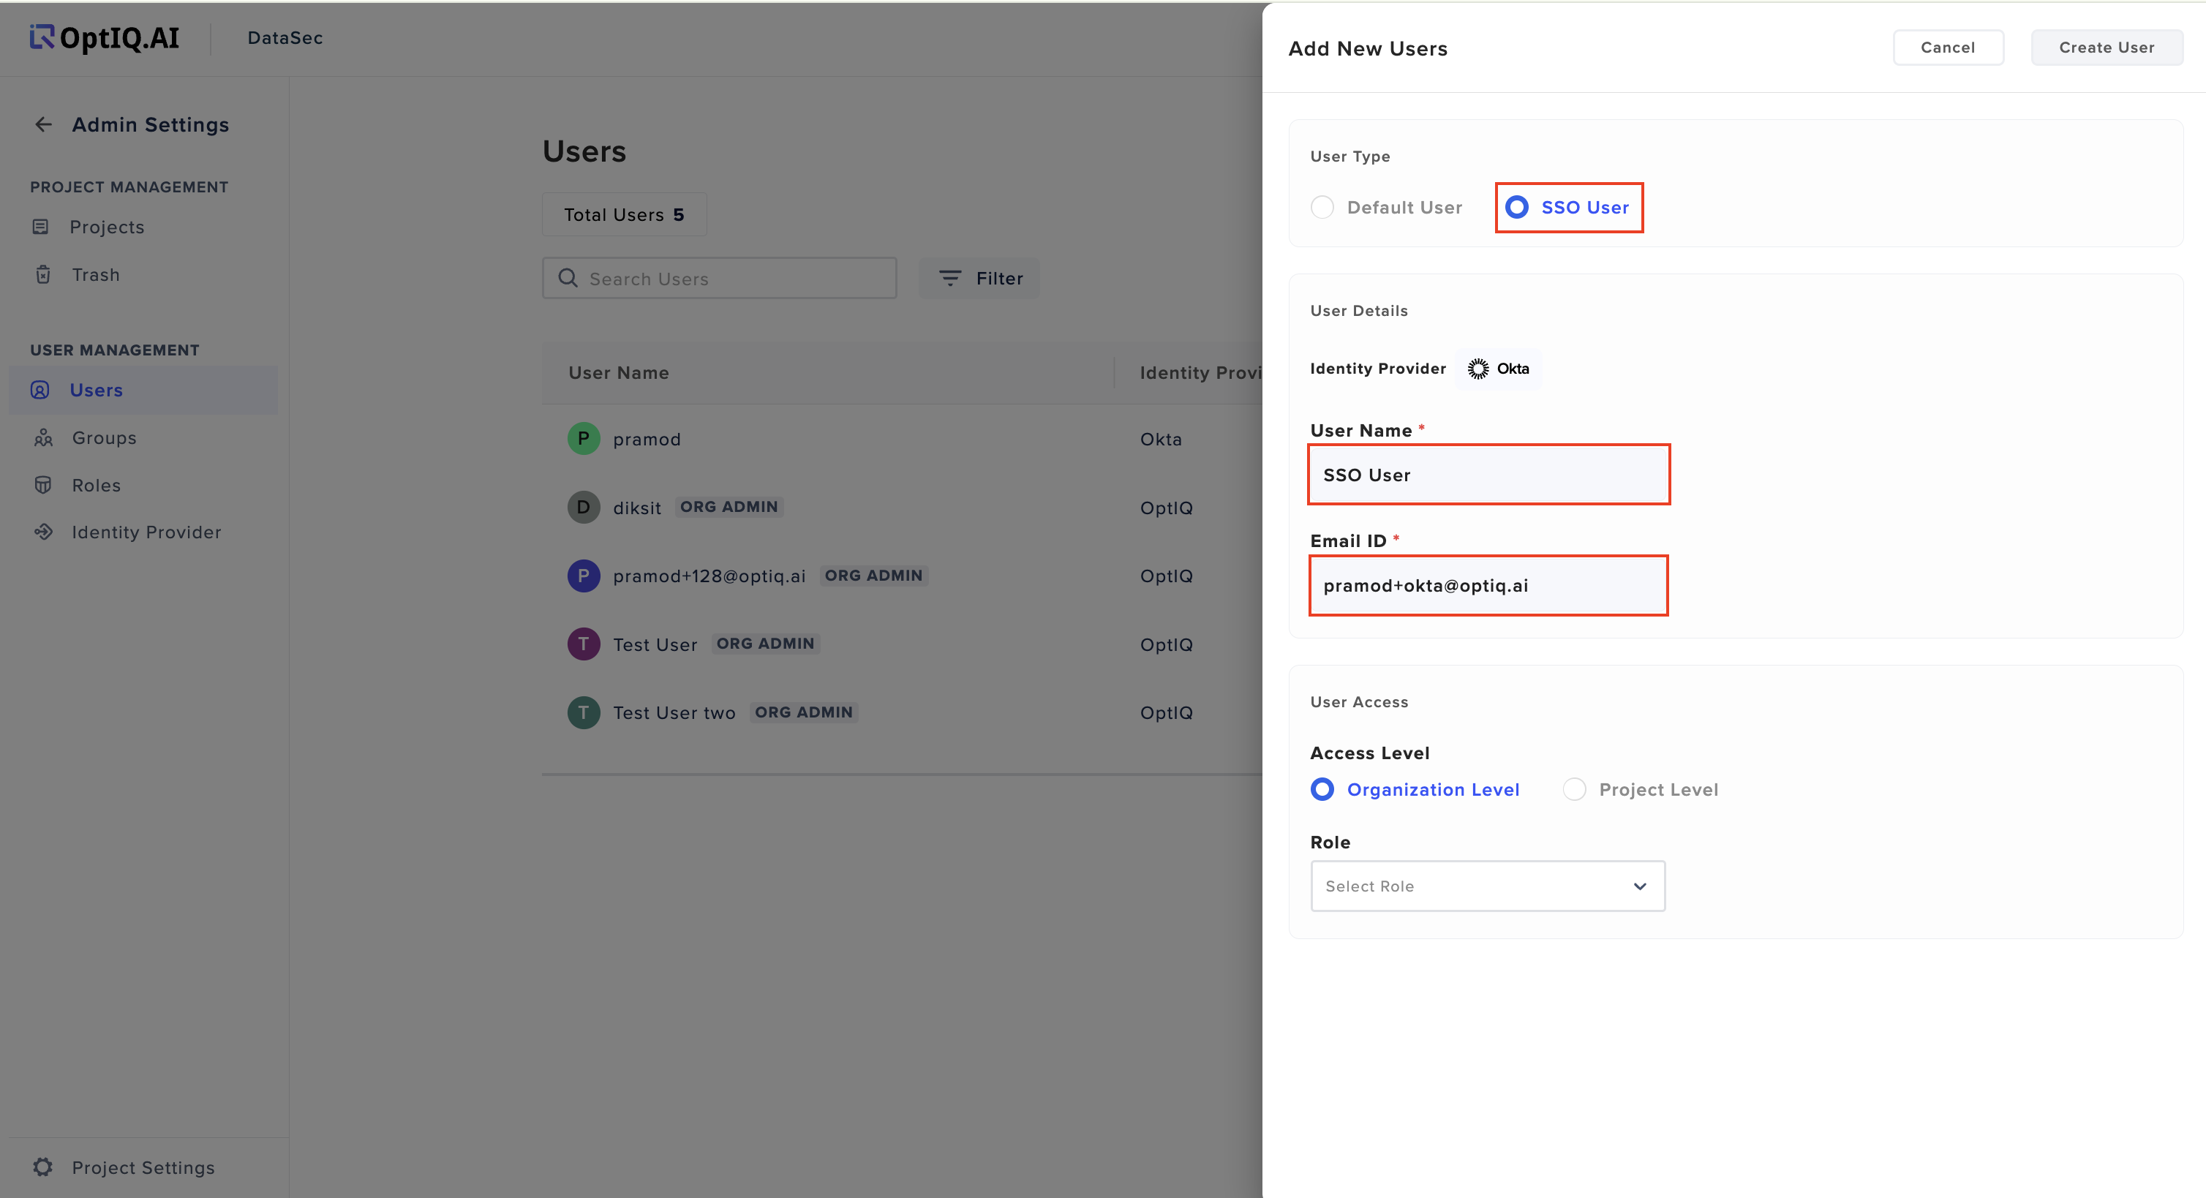The width and height of the screenshot is (2206, 1198).
Task: Click the Trash bin icon
Action: [43, 275]
